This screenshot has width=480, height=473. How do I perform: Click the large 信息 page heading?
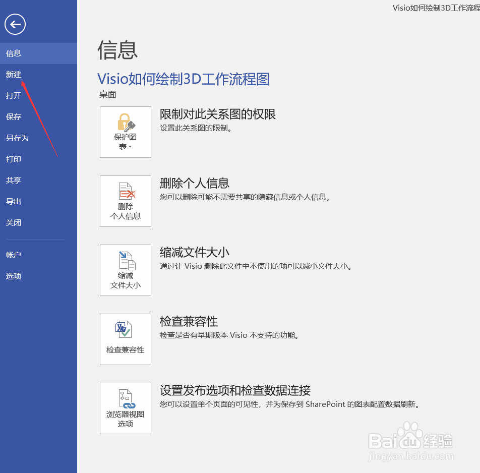pyautogui.click(x=117, y=50)
